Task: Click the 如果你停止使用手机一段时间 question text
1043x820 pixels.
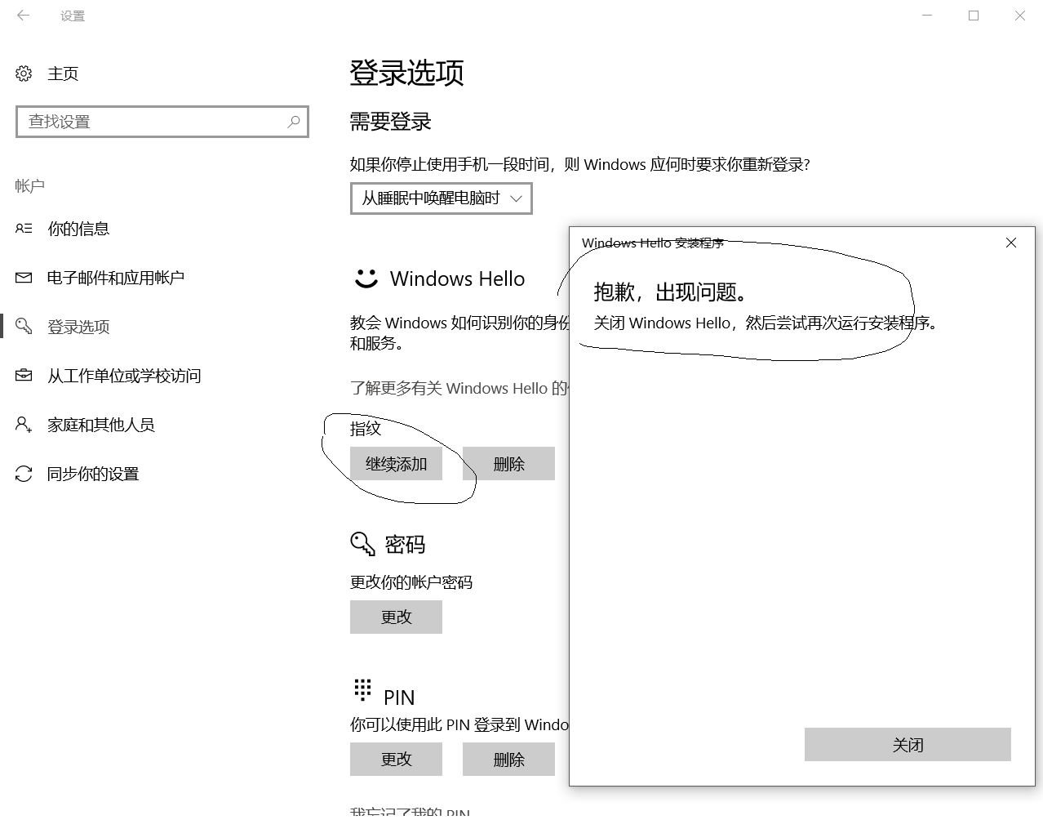Action: pyautogui.click(x=579, y=164)
